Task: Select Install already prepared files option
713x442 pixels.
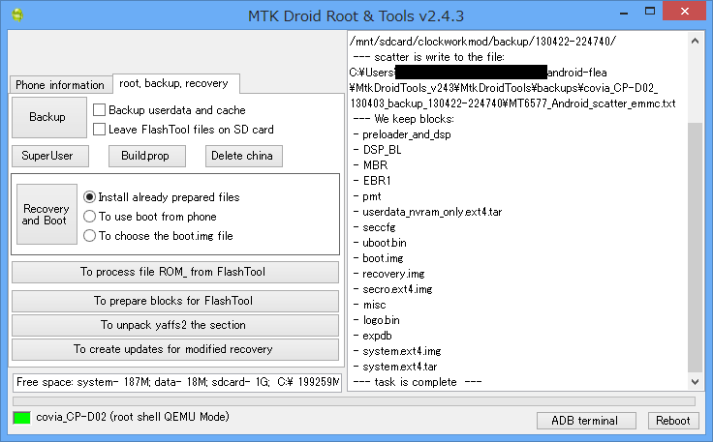Action: coord(89,197)
